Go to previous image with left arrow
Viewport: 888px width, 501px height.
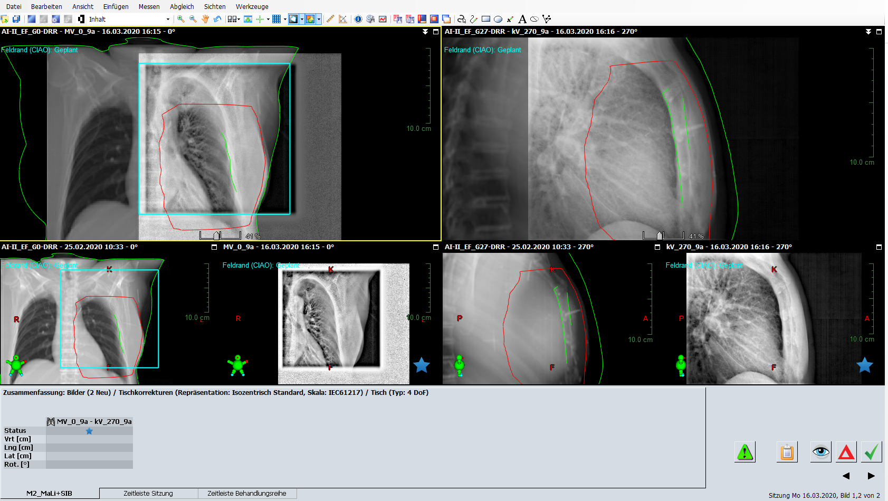[846, 476]
